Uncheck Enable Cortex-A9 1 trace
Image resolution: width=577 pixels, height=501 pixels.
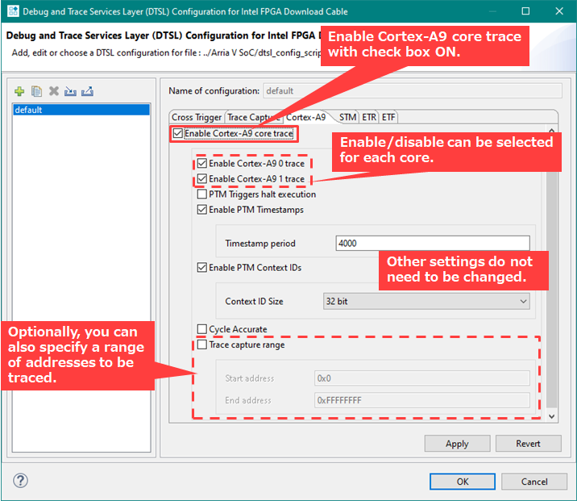202,179
